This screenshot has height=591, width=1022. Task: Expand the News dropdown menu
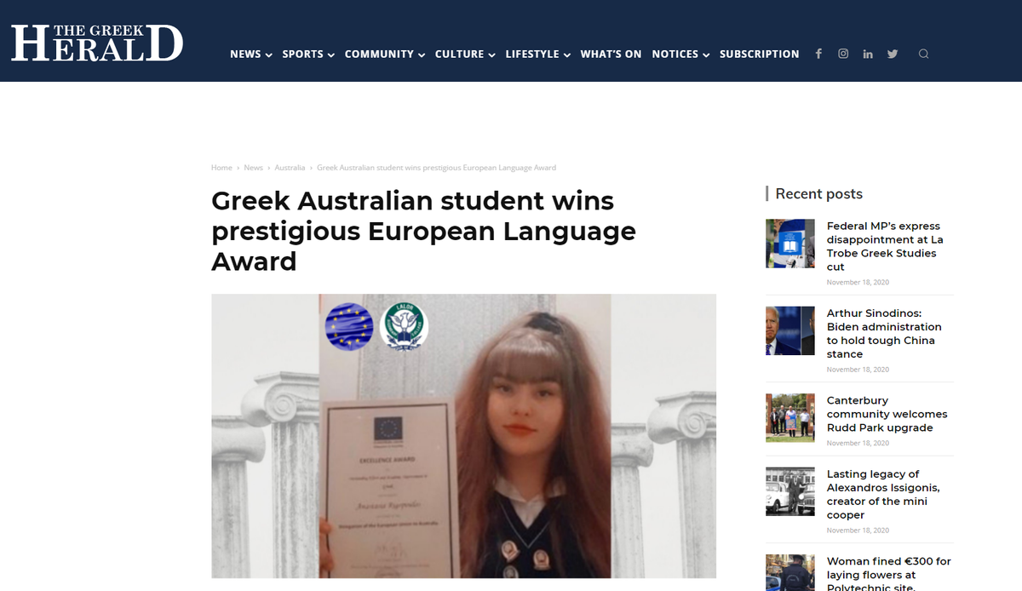pos(251,54)
